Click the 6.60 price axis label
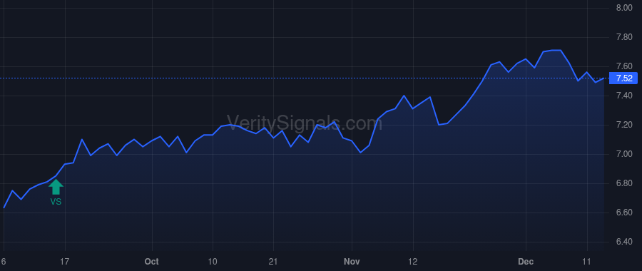642x271 pixels. tap(624, 213)
